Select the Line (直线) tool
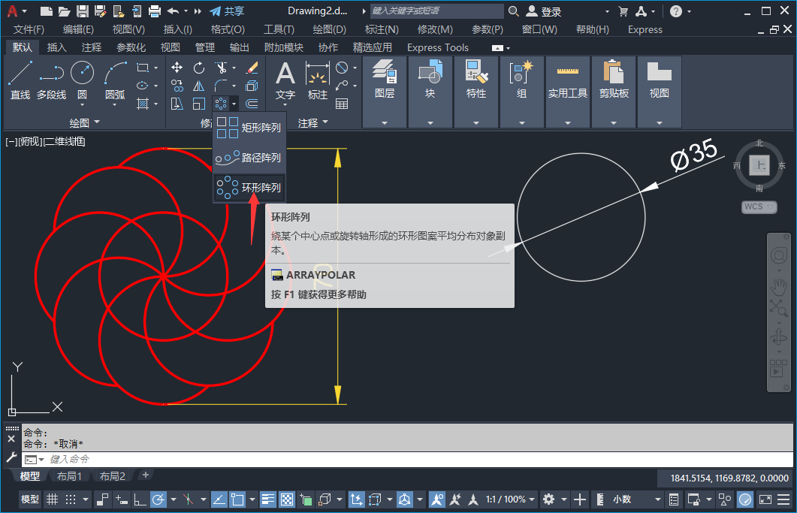The image size is (797, 513). tap(20, 80)
